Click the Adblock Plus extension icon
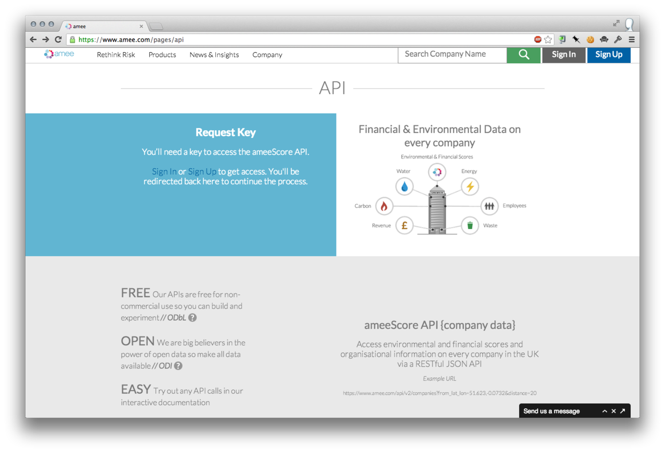Viewport: 665px width, 453px height. click(537, 39)
